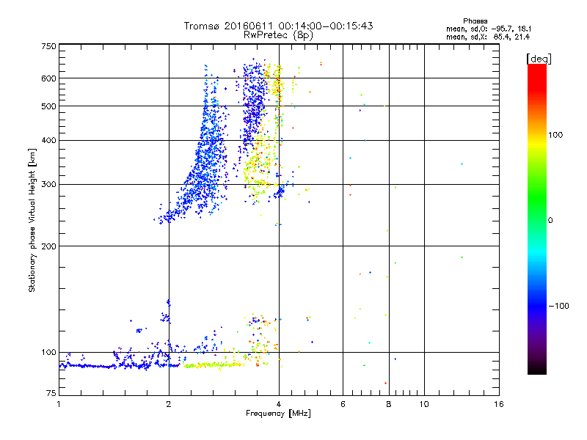Click the x-axis tick label '1'

point(59,404)
